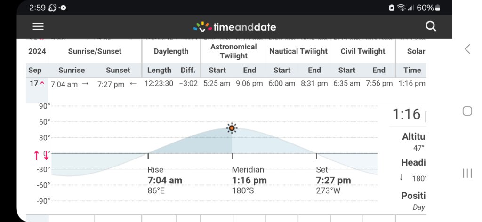Select the Daylength column header

click(171, 51)
